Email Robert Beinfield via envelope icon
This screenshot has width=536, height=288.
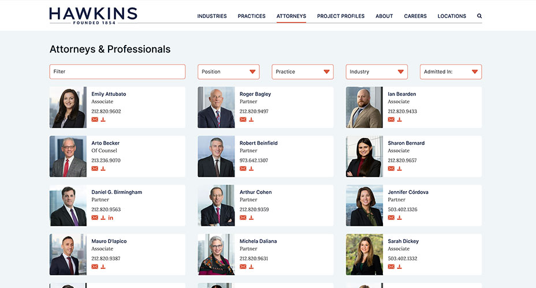point(243,169)
